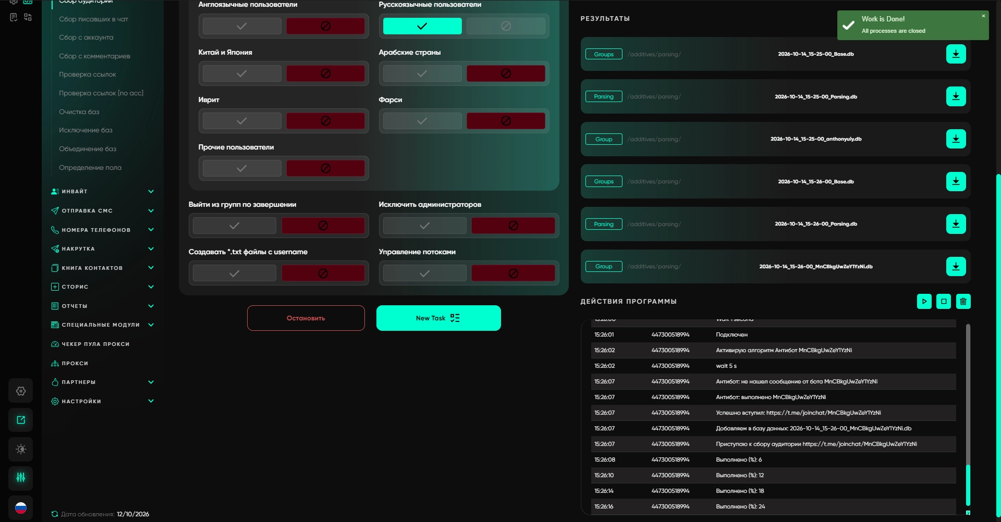The image size is (1001, 522).
Task: Open the sliders equalizer icon in sidebar
Action: (21, 478)
